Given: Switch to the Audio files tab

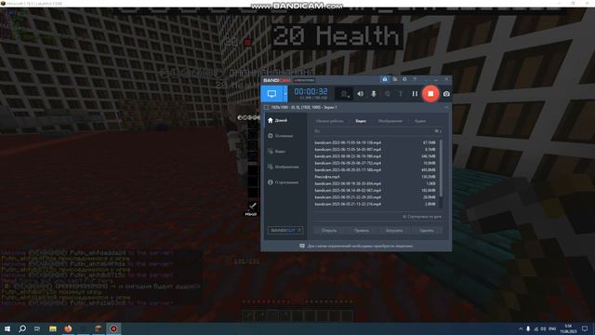Looking at the screenshot, I should pyautogui.click(x=419, y=121).
